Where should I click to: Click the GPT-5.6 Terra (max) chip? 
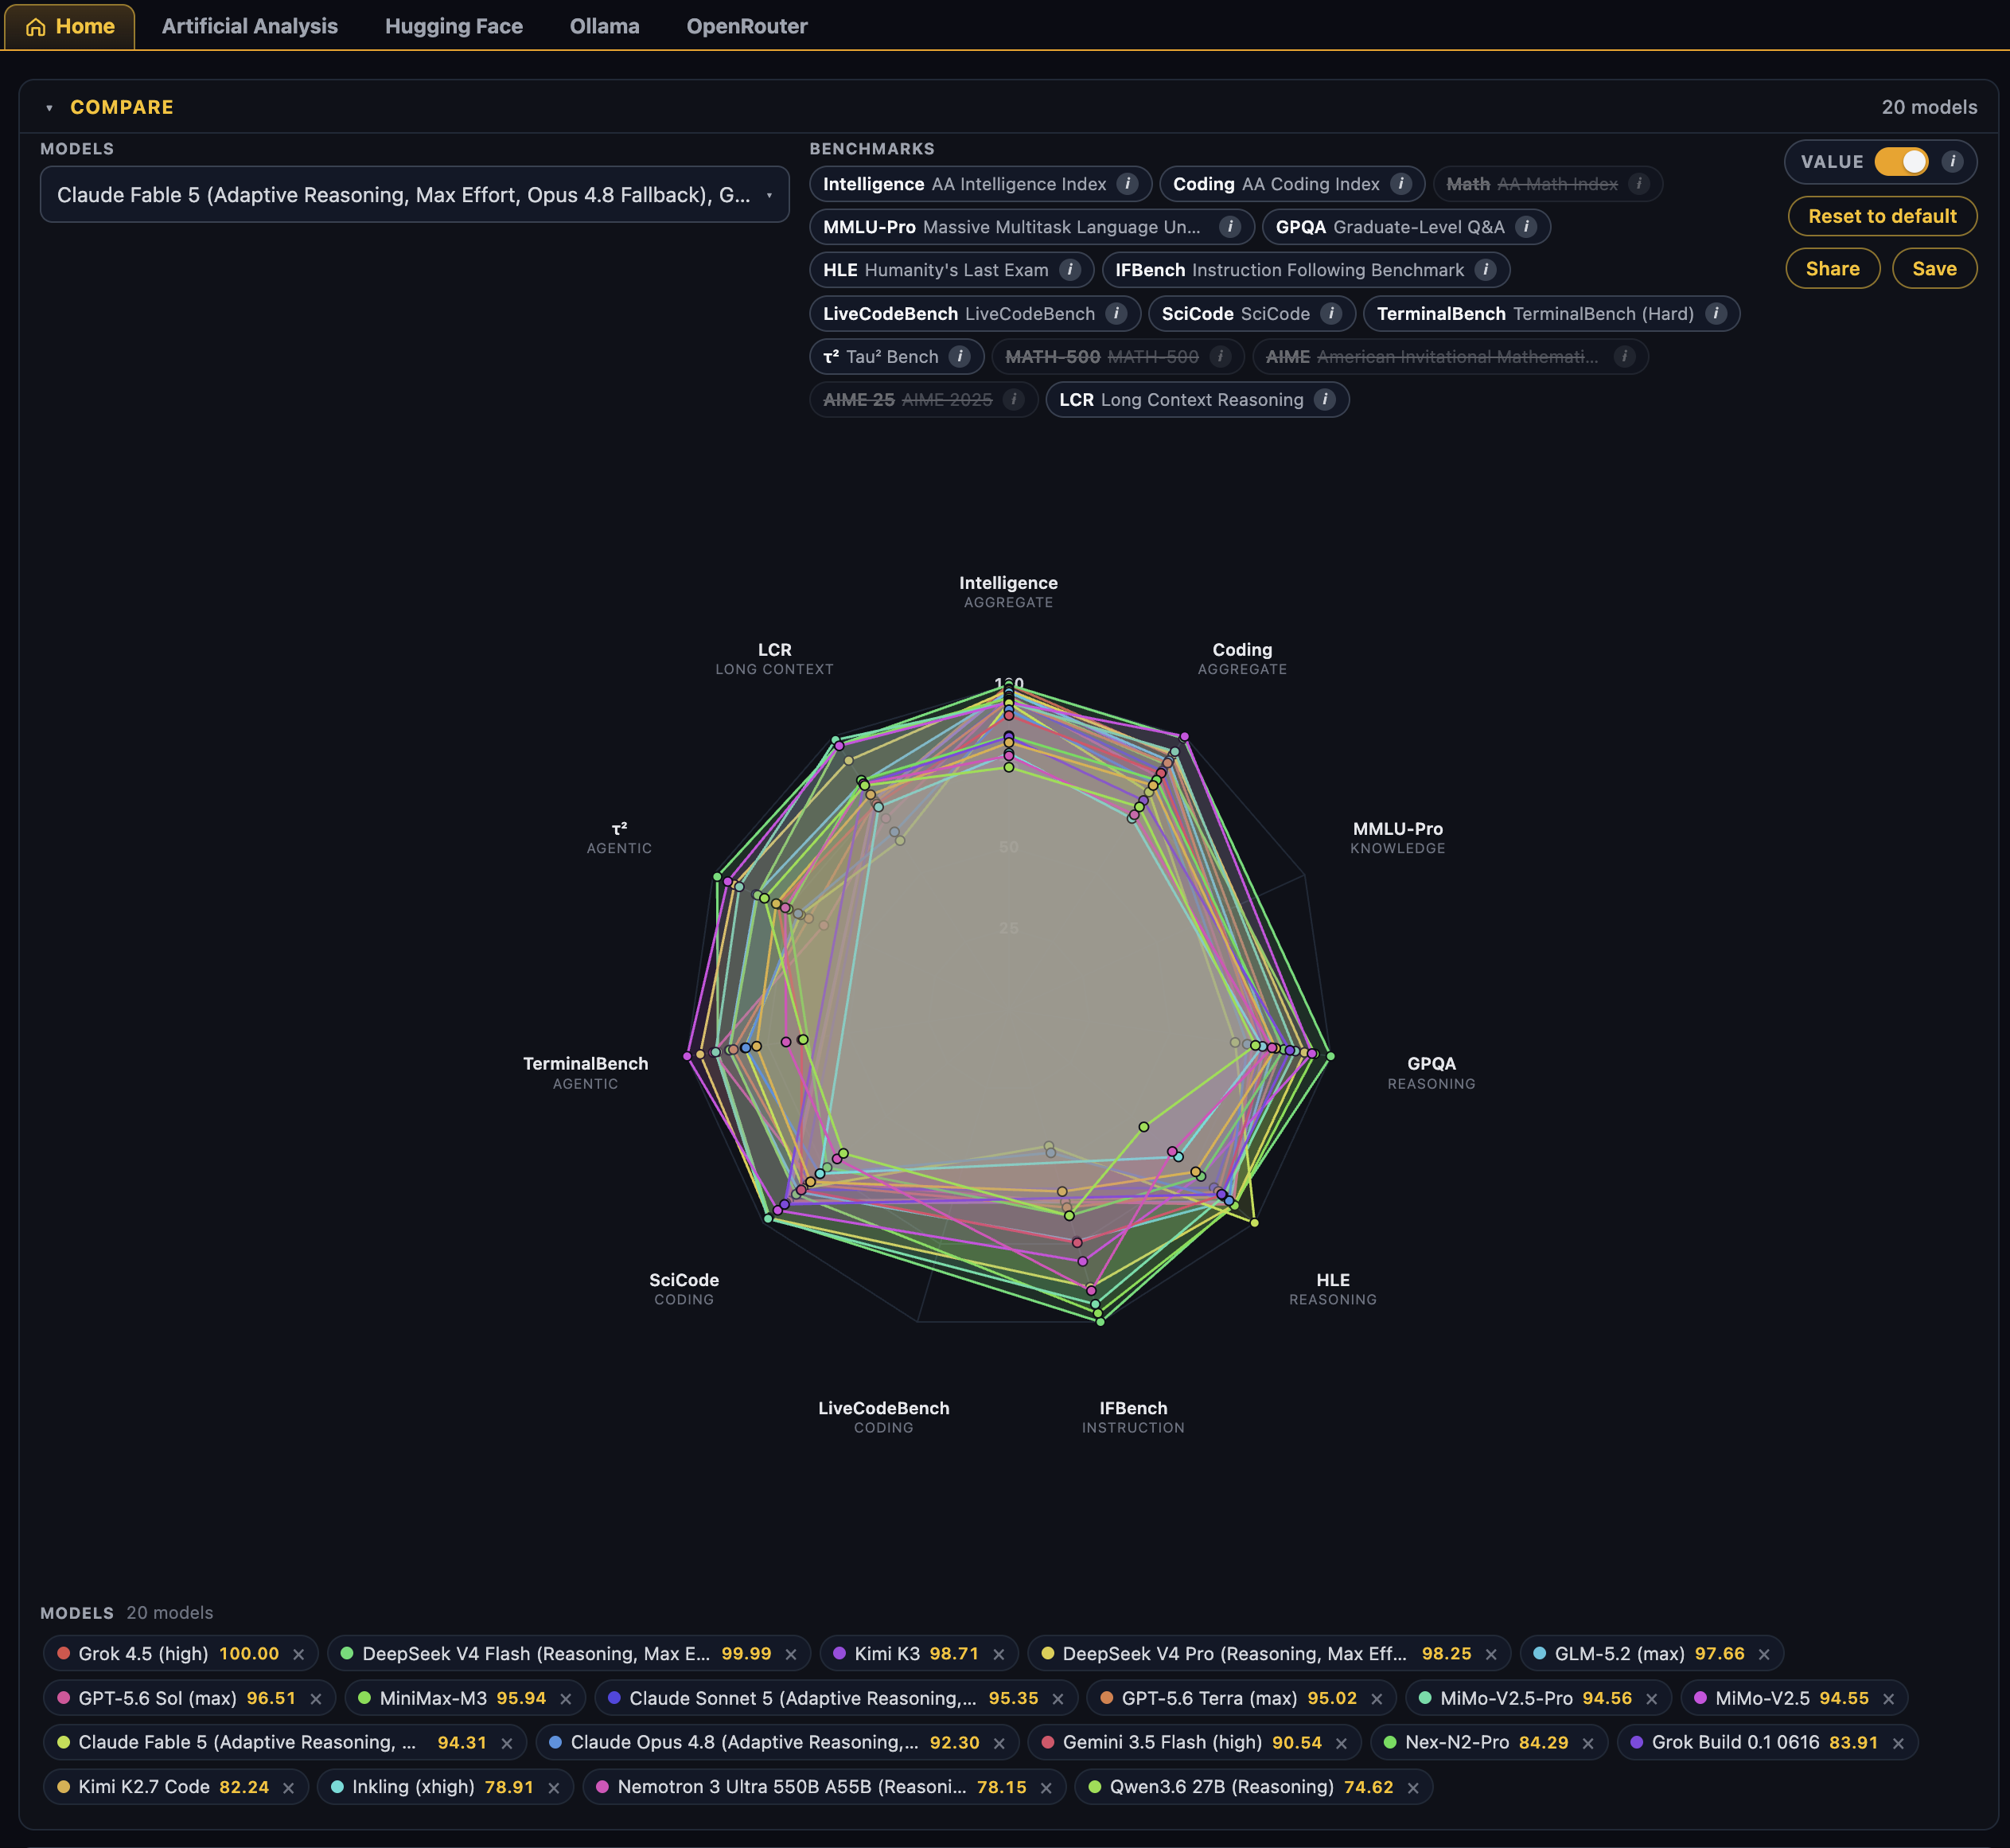tap(1241, 1698)
